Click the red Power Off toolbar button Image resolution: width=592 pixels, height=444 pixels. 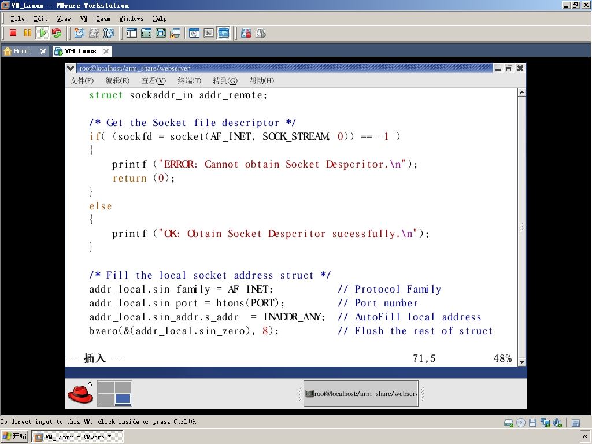pos(13,33)
